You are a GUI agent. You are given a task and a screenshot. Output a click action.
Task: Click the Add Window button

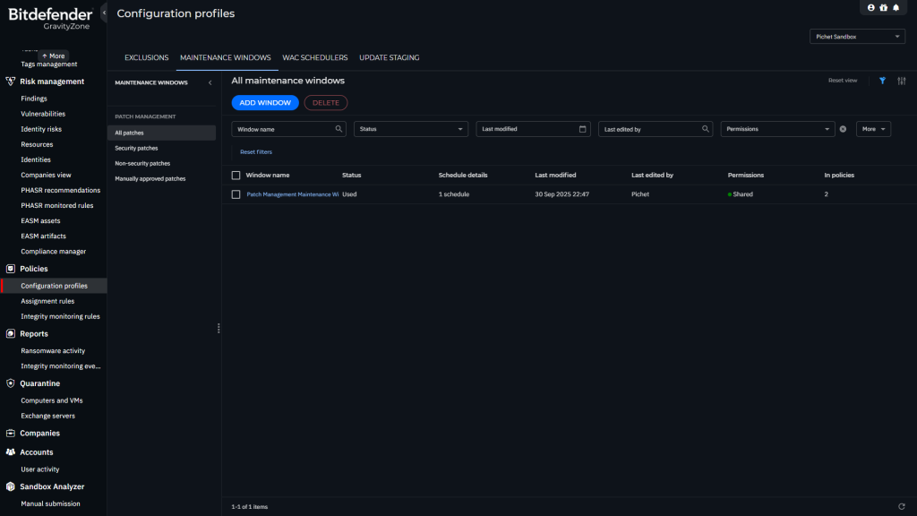[265, 103]
